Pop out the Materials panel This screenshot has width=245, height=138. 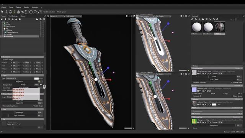pyautogui.click(x=243, y=16)
